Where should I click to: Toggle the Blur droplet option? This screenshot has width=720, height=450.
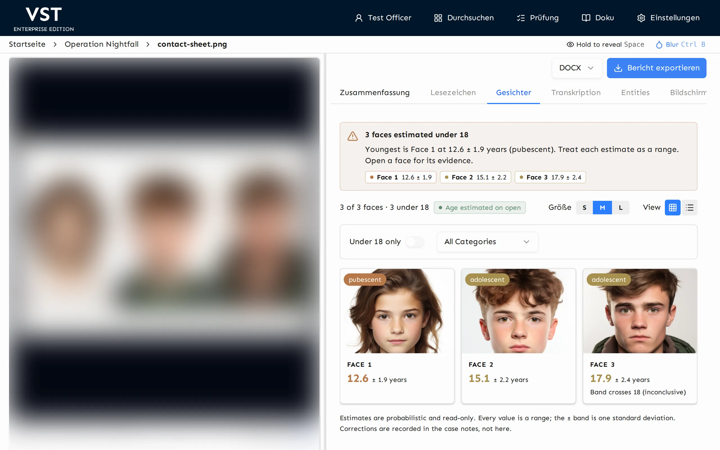680,44
